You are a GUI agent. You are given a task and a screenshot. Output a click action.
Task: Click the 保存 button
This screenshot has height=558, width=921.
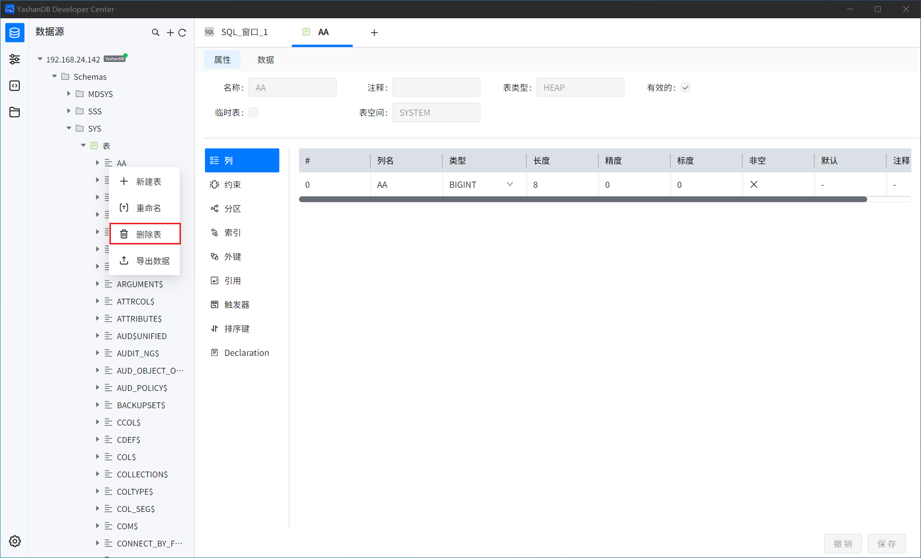click(x=886, y=544)
